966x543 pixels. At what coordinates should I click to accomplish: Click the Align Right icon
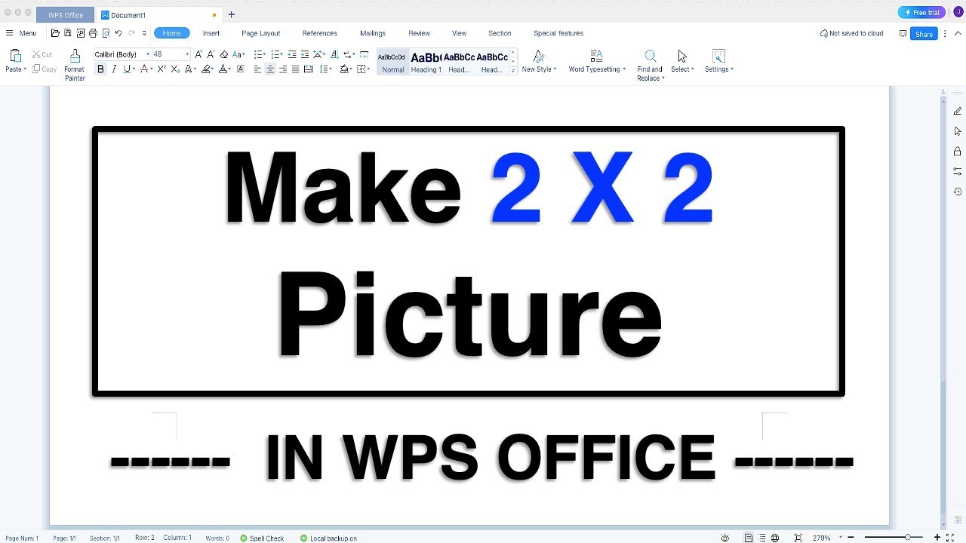tap(283, 69)
